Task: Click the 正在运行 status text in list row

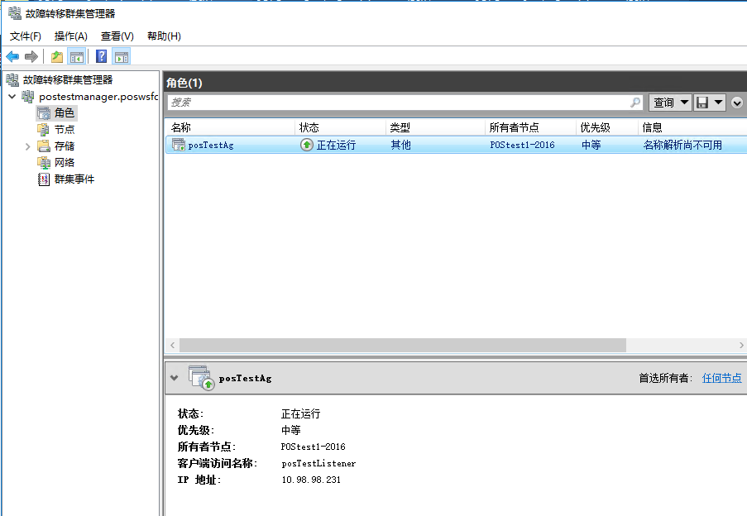Action: point(337,145)
